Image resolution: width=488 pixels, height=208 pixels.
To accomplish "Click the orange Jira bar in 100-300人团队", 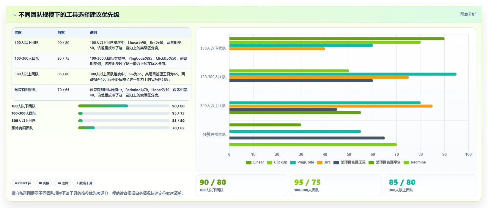I will point(319,77).
